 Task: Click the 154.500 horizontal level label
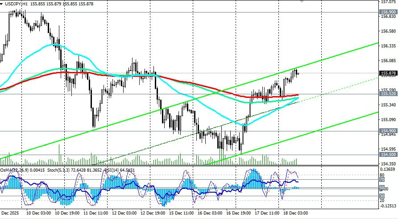pos(388,154)
